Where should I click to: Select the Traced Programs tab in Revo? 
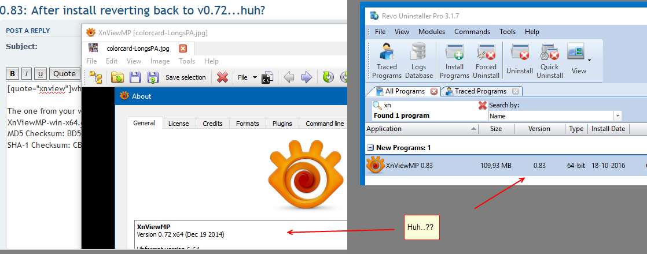point(481,91)
